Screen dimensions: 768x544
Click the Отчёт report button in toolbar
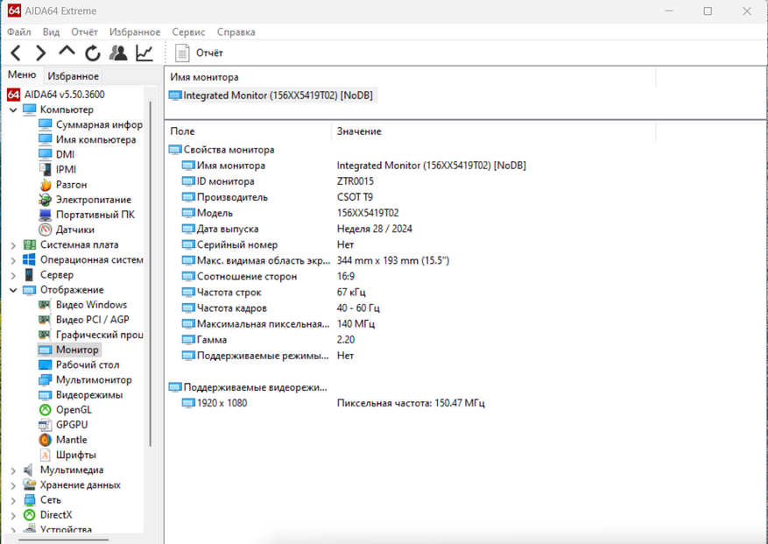click(x=200, y=53)
